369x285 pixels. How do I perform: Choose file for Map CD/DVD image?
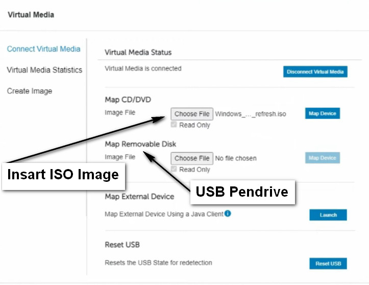(x=192, y=114)
